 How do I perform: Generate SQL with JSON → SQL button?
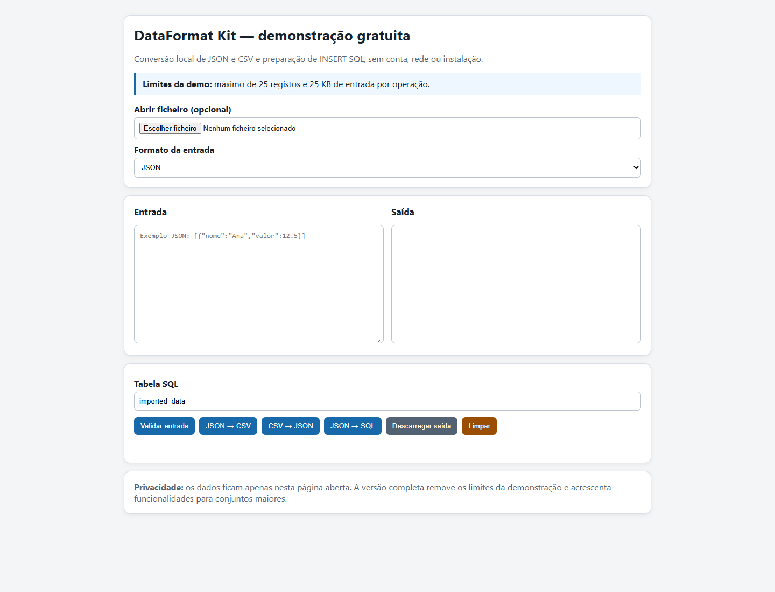click(x=353, y=426)
